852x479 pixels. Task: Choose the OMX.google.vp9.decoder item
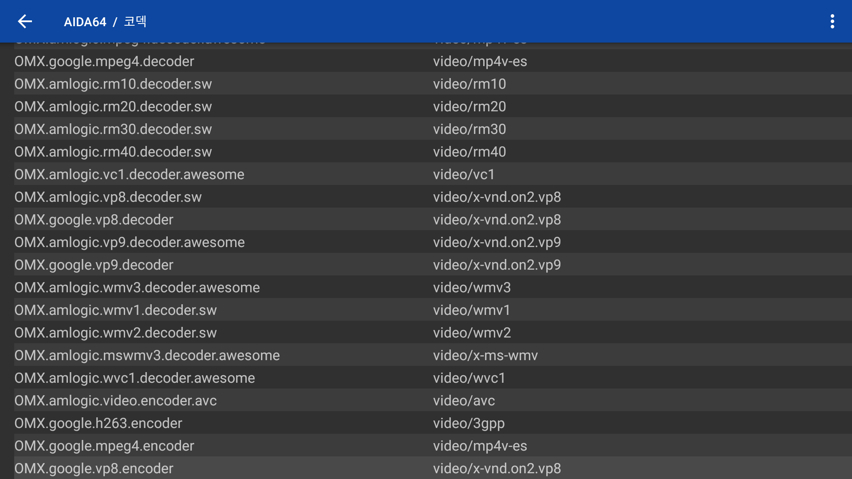[x=94, y=265]
